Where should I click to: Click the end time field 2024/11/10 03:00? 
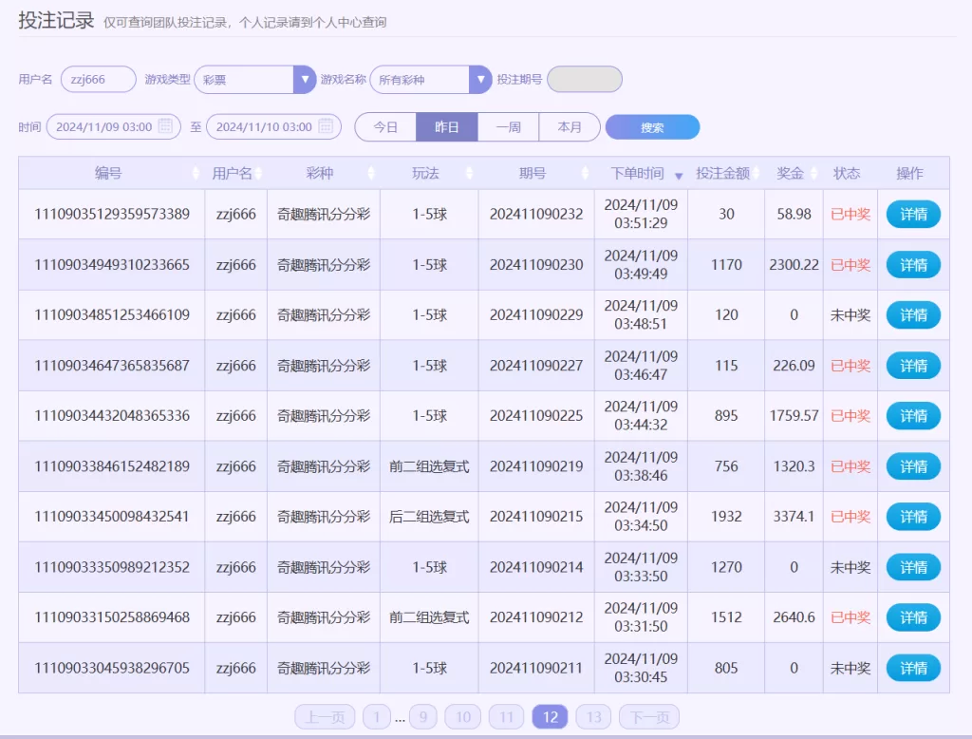pos(273,126)
